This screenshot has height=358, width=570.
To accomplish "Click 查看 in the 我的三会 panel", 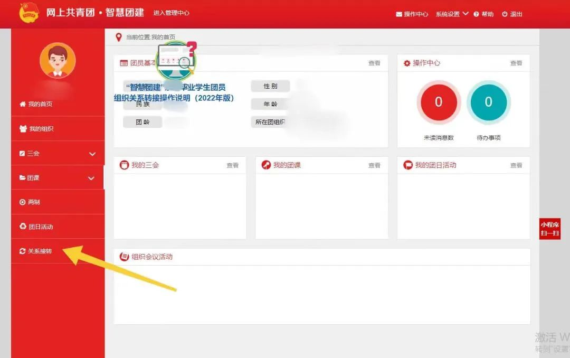I will coord(232,166).
